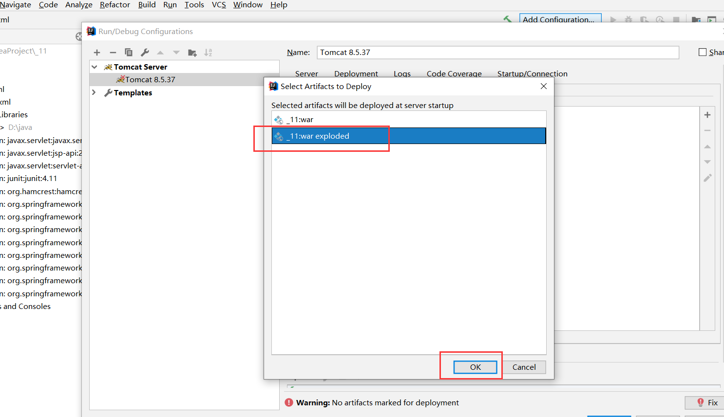Move configuration up with arrow icon
Viewport: 724px width, 417px height.
pos(160,53)
